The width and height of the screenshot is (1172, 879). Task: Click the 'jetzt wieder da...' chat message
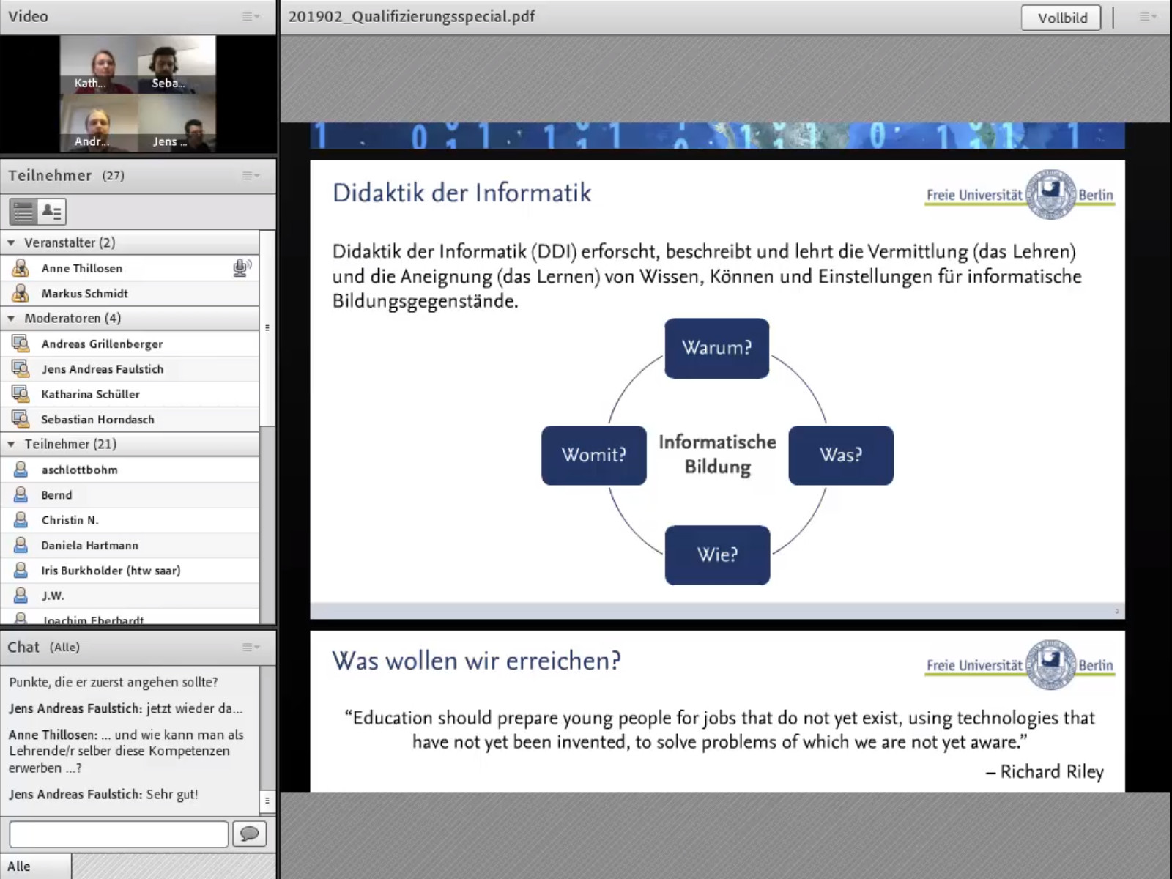pyautogui.click(x=125, y=708)
